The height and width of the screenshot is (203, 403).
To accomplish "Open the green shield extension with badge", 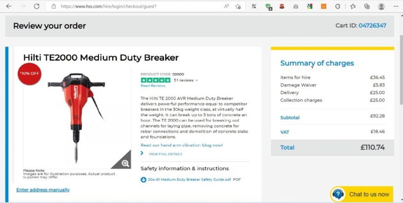I will coord(268,7).
